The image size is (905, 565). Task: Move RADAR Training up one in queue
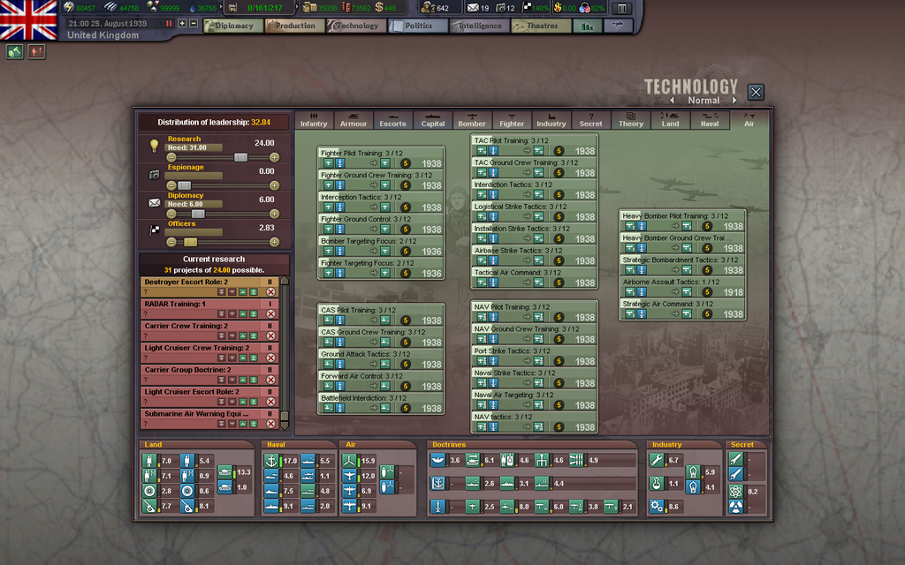pos(243,314)
